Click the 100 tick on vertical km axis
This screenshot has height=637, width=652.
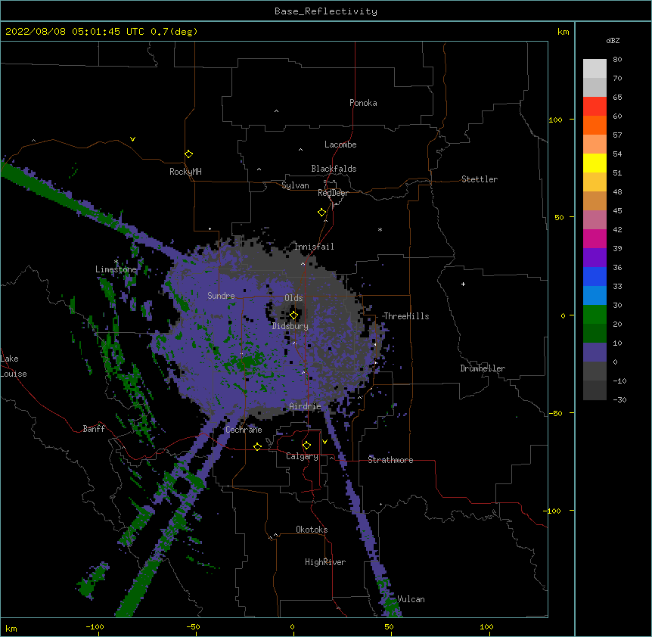click(555, 120)
